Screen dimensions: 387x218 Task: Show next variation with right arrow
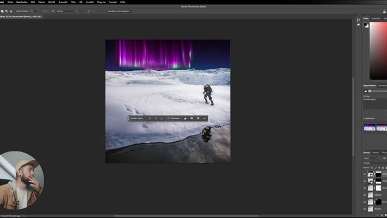click(x=161, y=119)
